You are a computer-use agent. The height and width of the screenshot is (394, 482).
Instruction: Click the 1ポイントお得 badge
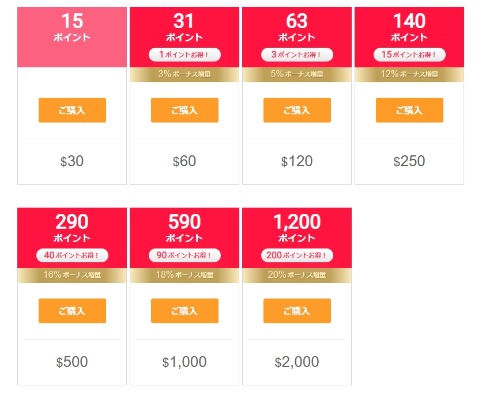(184, 55)
